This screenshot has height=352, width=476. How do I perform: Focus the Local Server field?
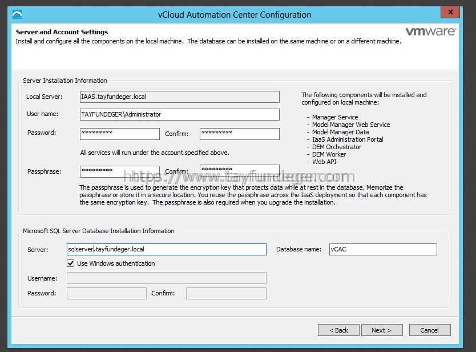click(180, 97)
